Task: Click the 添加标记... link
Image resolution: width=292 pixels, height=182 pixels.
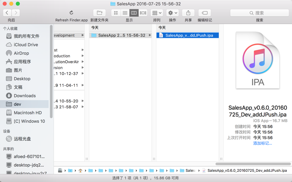Action: [262, 143]
